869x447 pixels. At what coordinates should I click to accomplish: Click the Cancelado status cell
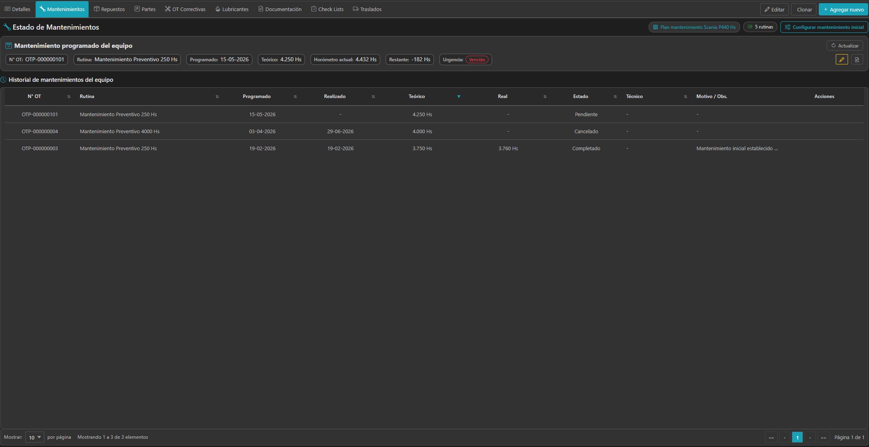[586, 131]
